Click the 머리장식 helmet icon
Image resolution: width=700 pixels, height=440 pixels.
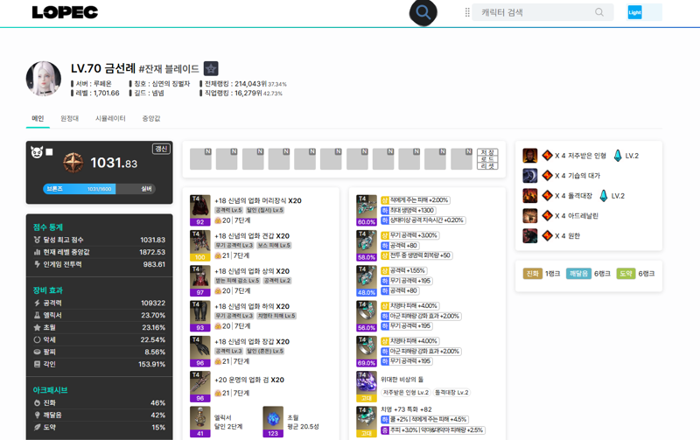pyautogui.click(x=200, y=210)
